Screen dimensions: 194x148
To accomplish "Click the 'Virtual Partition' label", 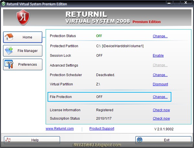I will [61, 84].
